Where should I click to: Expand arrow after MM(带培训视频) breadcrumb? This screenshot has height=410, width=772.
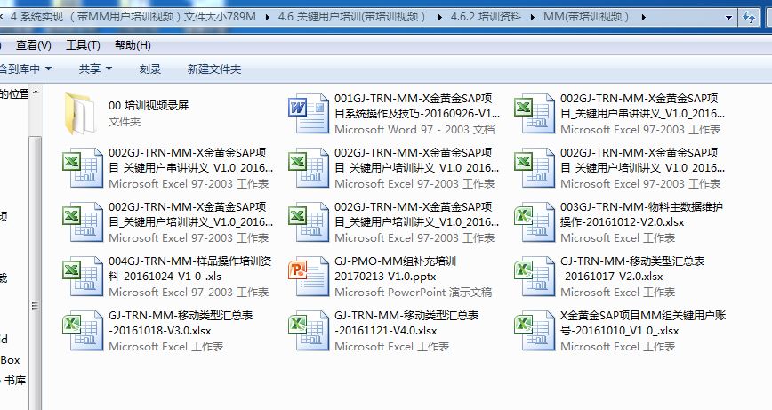(643, 17)
